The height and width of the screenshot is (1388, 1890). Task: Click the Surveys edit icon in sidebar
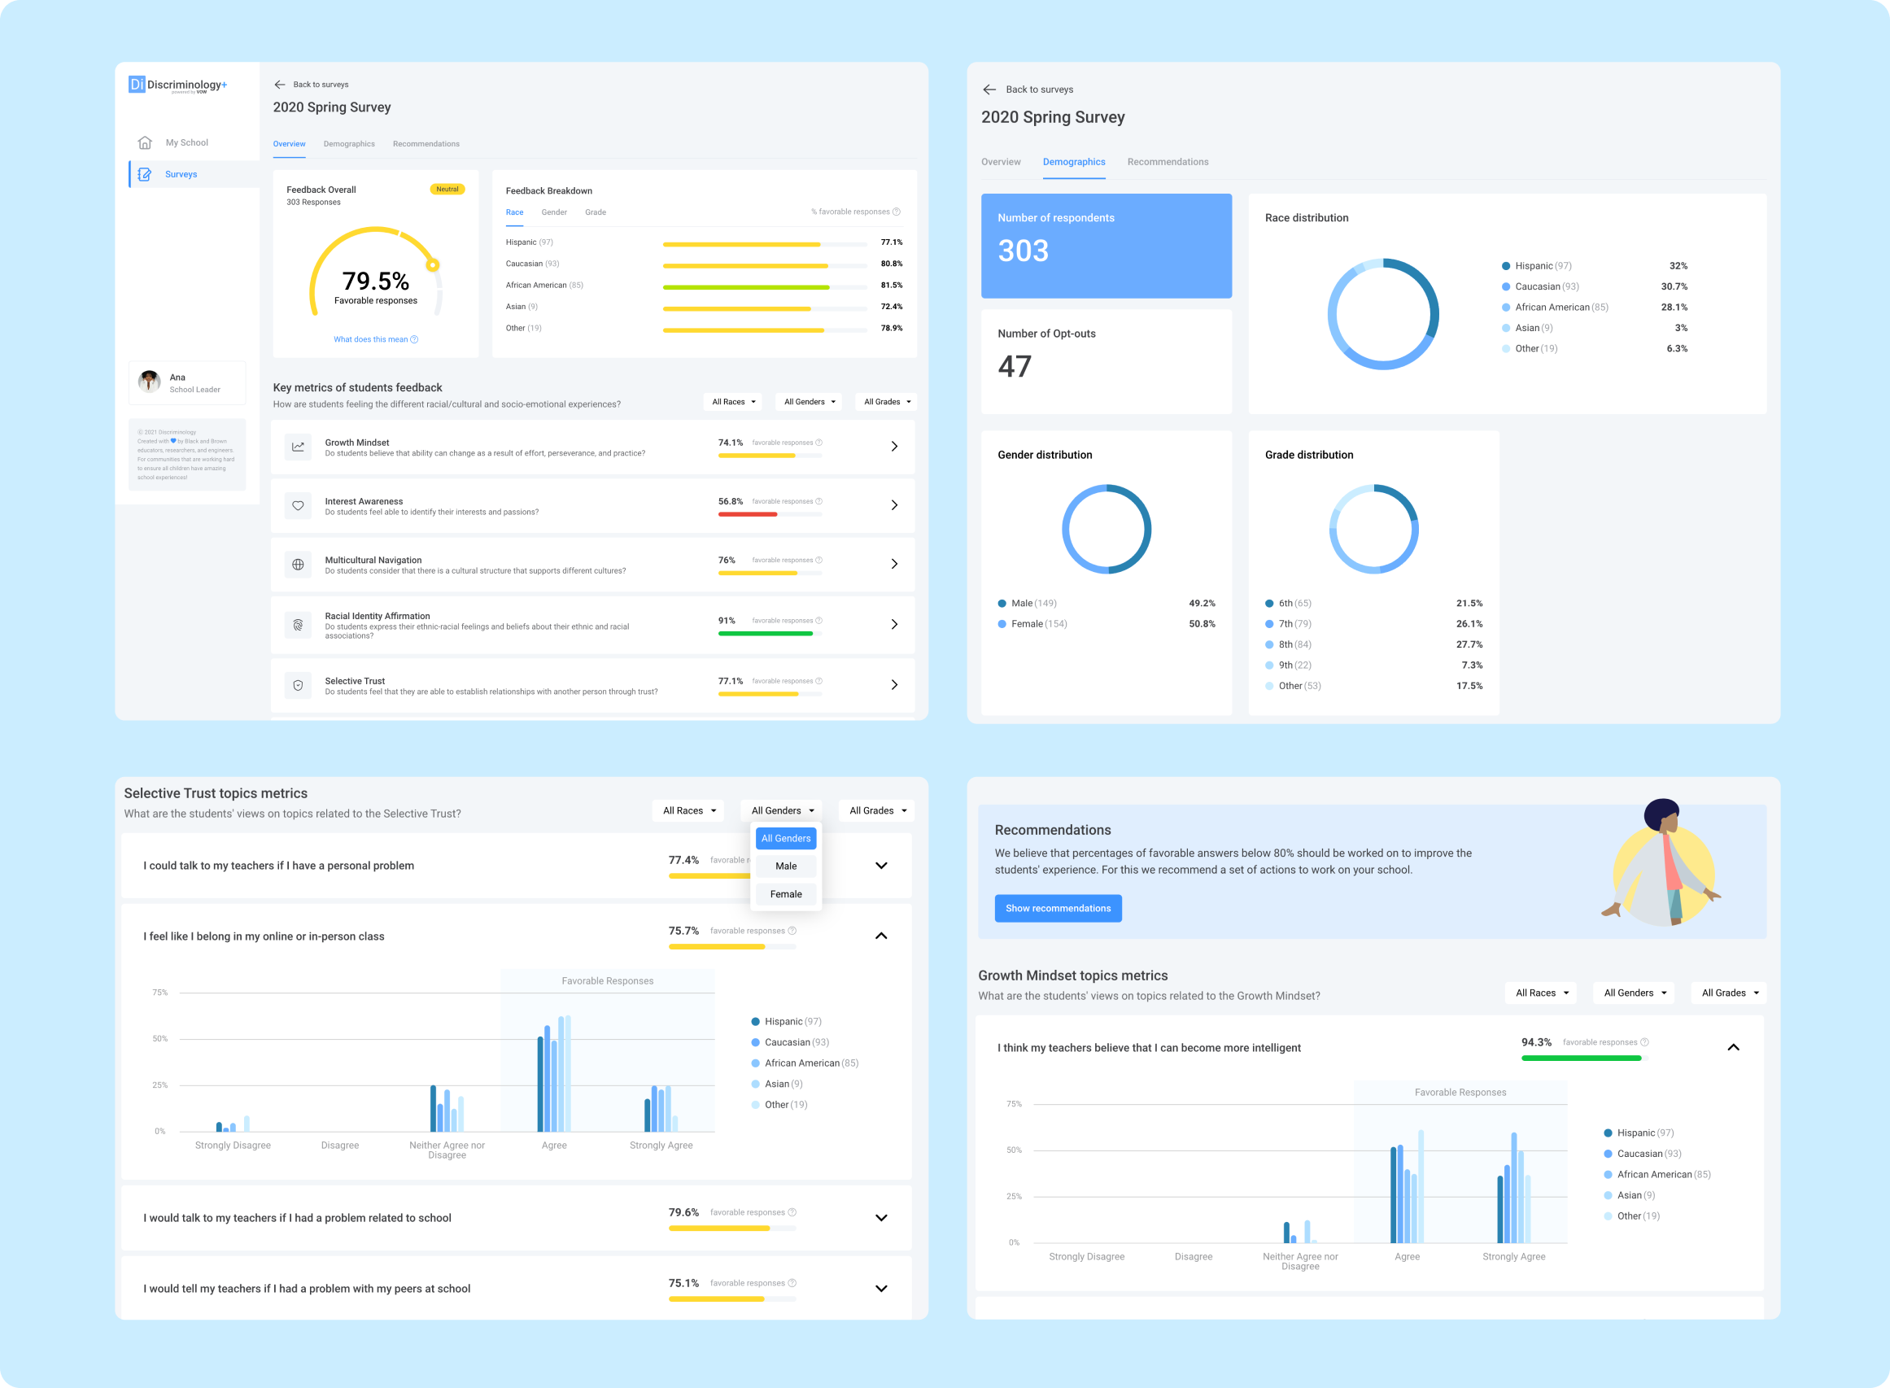(145, 175)
